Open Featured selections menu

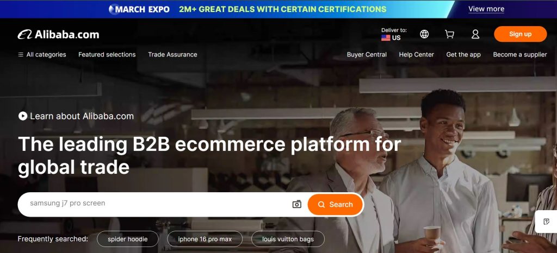click(107, 55)
